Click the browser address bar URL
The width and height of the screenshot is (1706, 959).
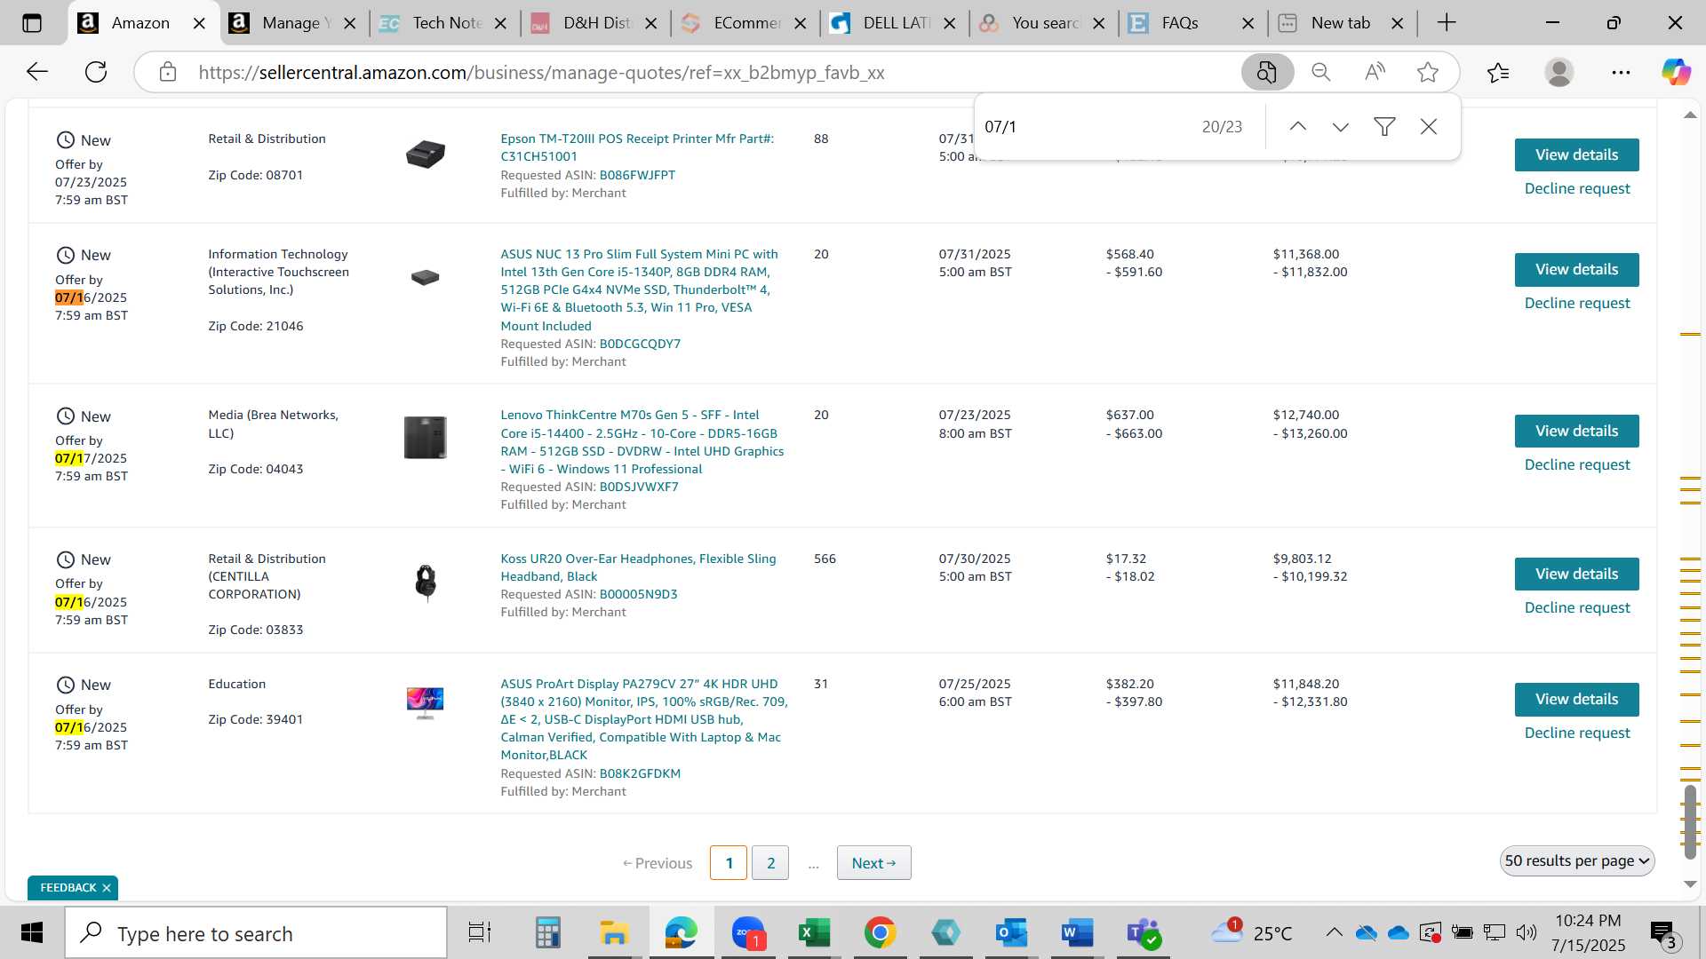pos(541,73)
